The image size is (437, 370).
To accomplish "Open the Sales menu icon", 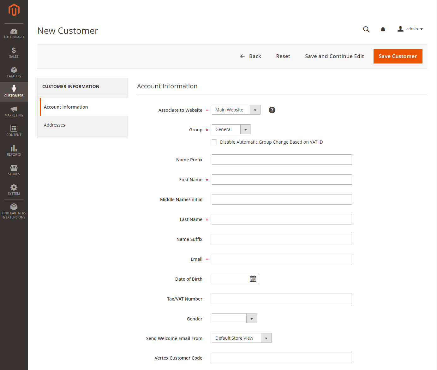I will point(14,50).
